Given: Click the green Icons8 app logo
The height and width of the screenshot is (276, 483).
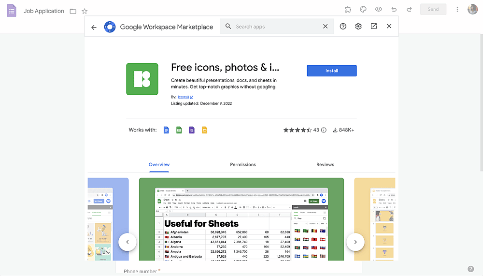Looking at the screenshot, I should (x=142, y=79).
